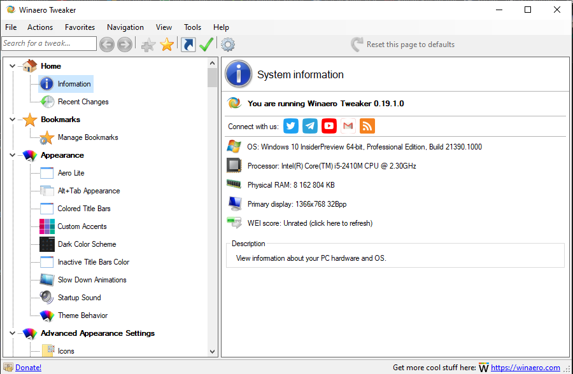Viewport: 573px width, 374px height.
Task: Click the Winaero logo beside version text
Action: pos(234,103)
